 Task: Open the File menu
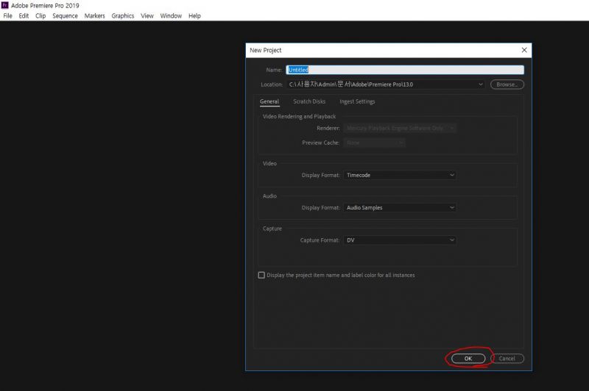[7, 15]
